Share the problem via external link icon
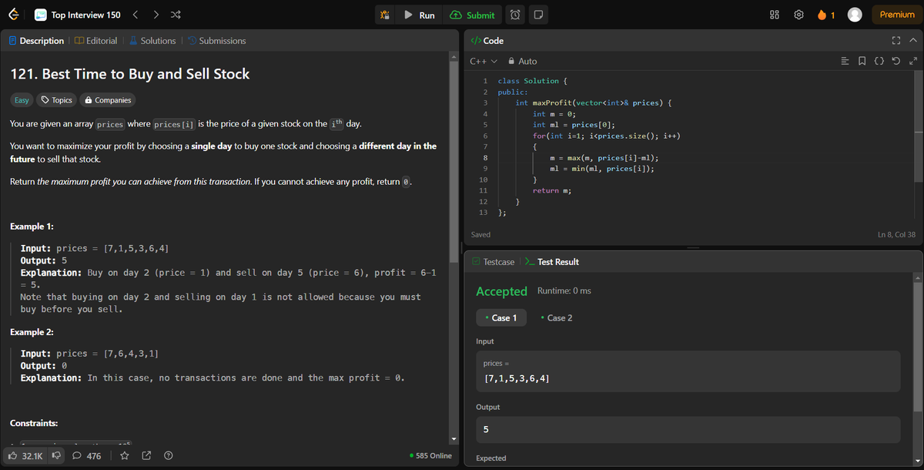The image size is (924, 470). (x=146, y=456)
